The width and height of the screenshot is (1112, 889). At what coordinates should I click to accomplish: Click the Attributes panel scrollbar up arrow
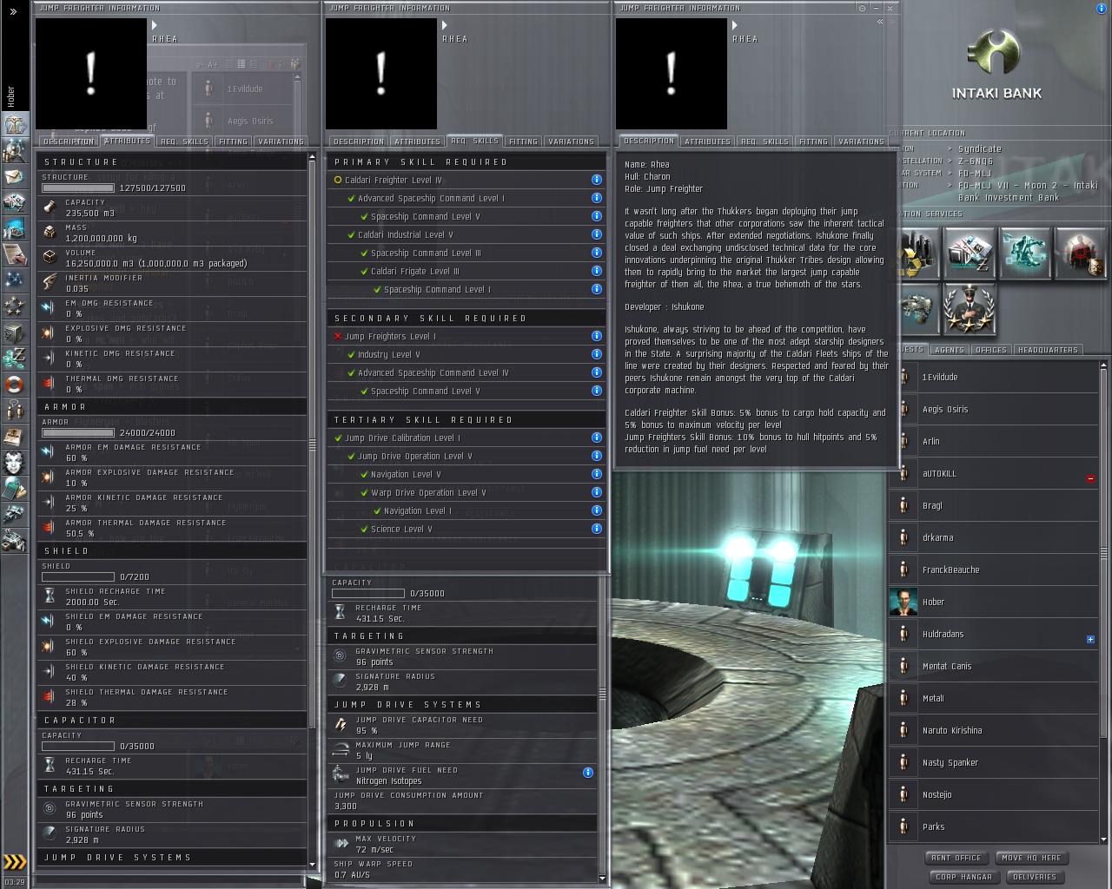[314, 158]
